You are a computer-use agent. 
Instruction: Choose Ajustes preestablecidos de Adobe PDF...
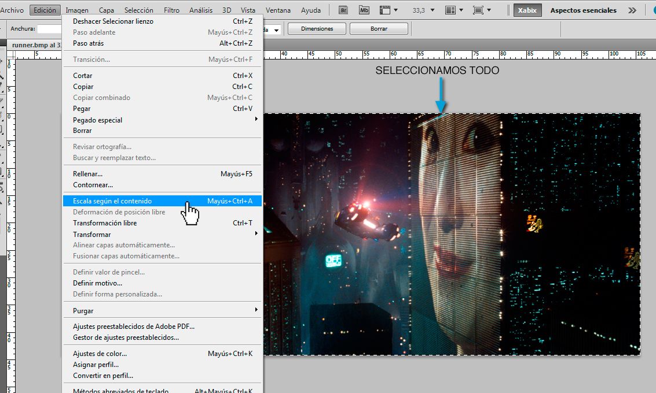(x=162, y=327)
